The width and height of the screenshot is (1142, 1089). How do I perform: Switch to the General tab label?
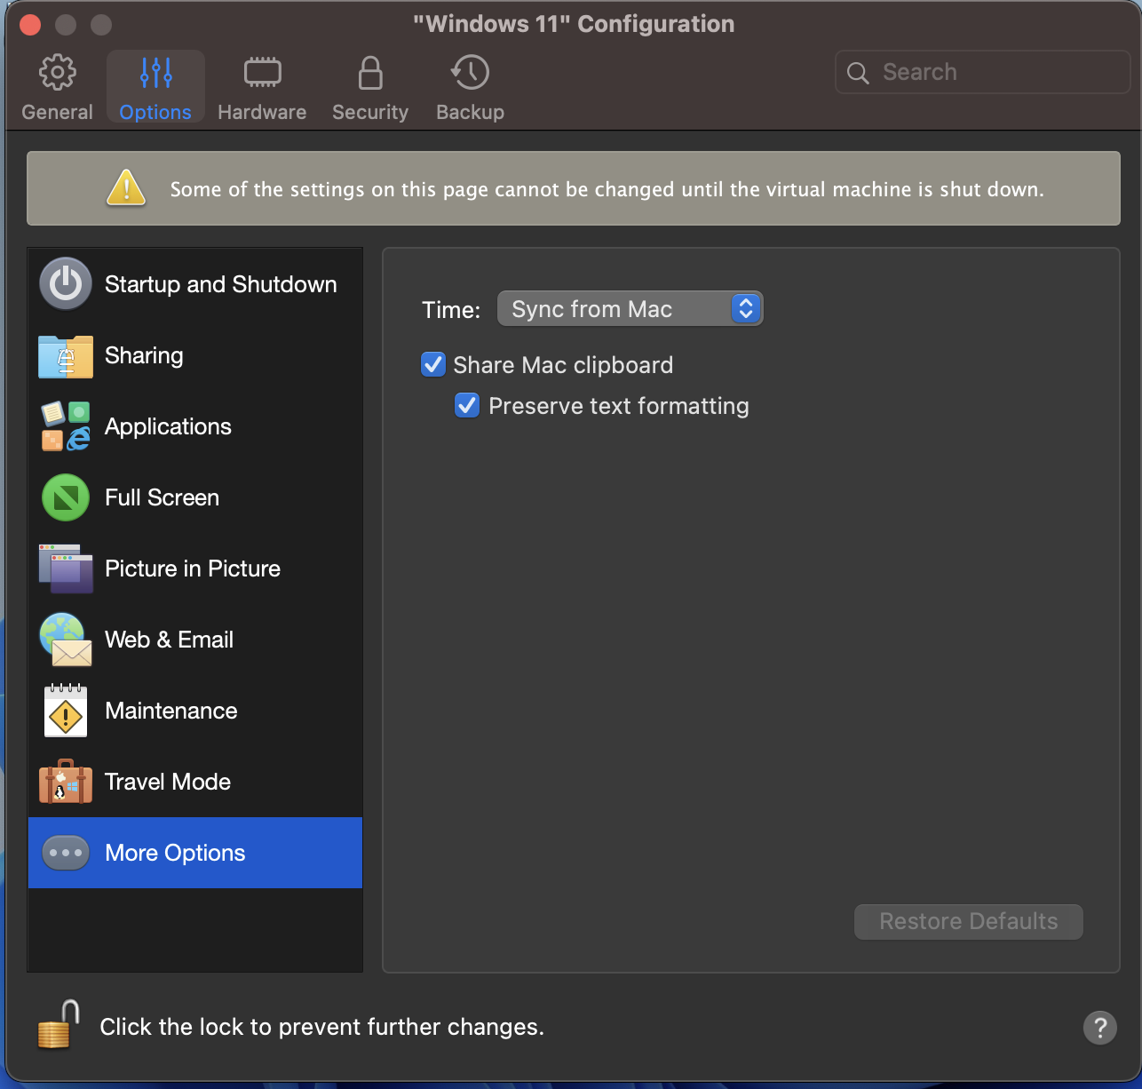click(58, 112)
